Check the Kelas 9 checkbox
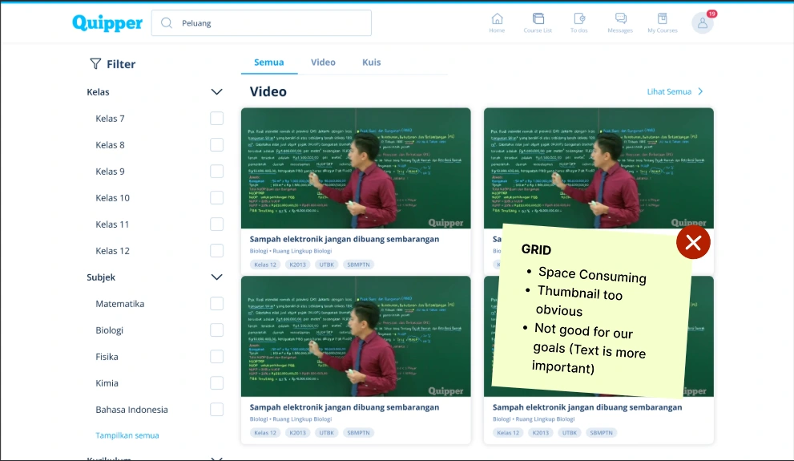This screenshot has height=461, width=794. [x=217, y=172]
